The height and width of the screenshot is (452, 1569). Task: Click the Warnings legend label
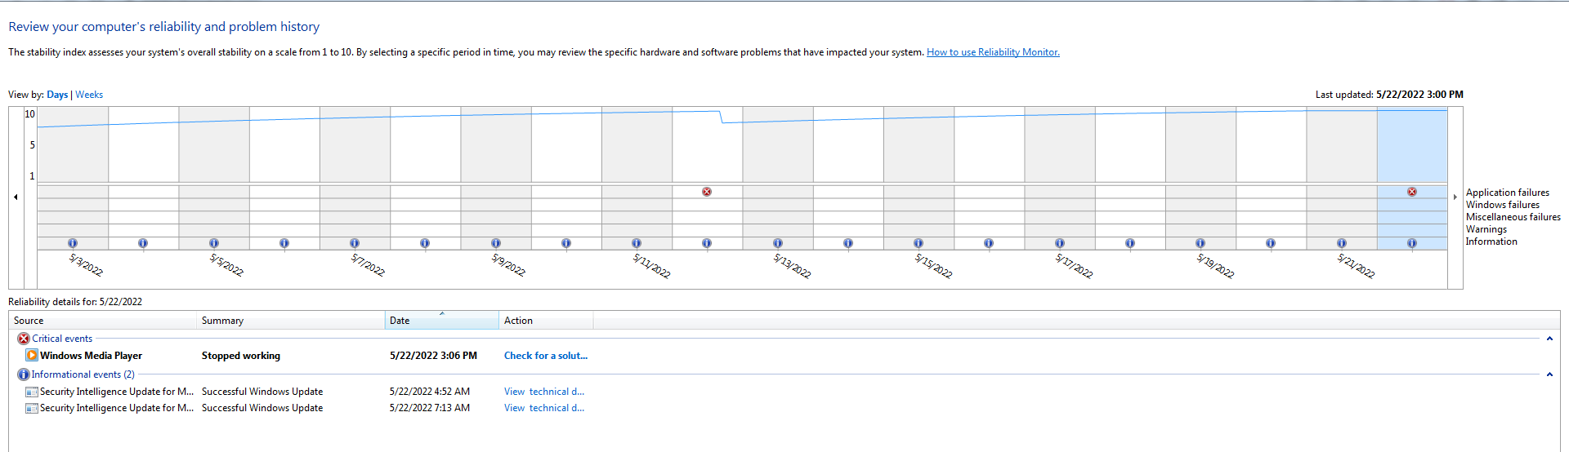point(1486,229)
